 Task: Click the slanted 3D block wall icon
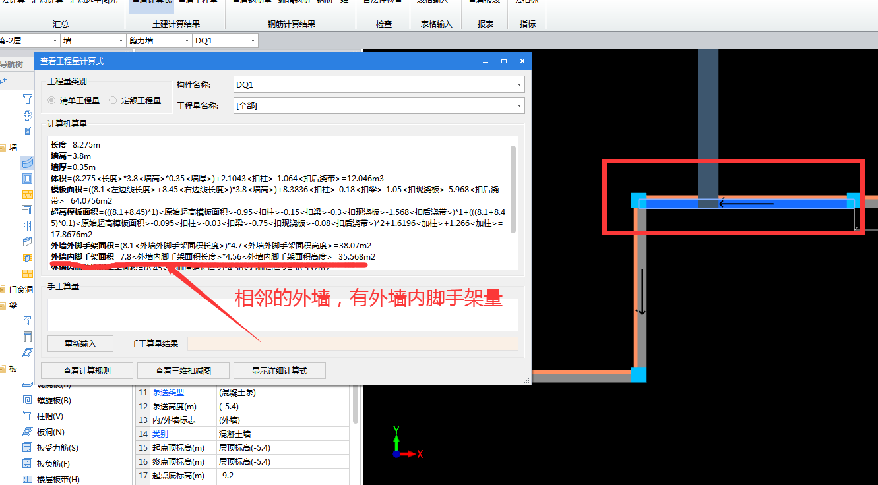(x=28, y=242)
